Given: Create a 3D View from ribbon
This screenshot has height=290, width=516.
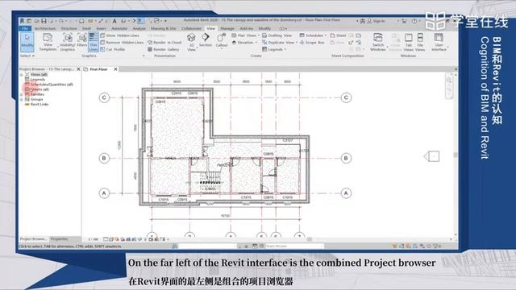Looking at the screenshot, I should 191,42.
